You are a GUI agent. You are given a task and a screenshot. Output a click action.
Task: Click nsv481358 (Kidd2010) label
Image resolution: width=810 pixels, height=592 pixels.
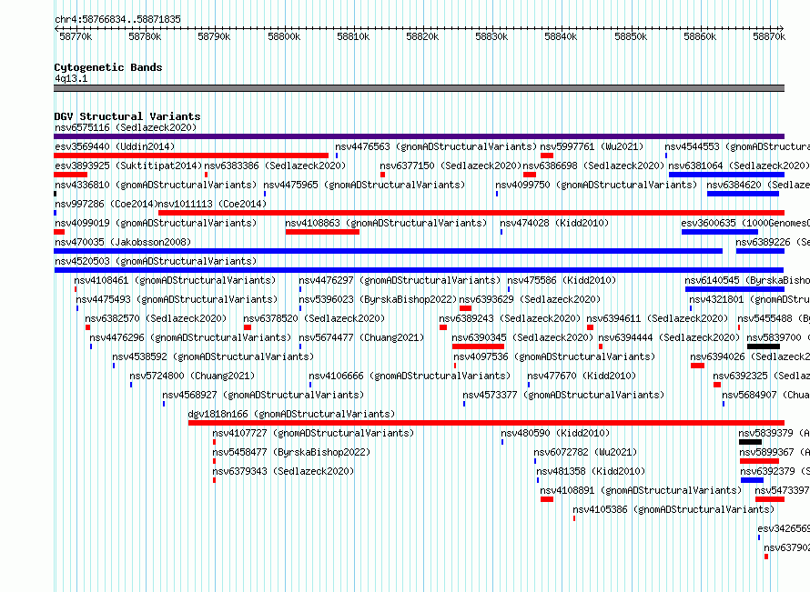591,471
